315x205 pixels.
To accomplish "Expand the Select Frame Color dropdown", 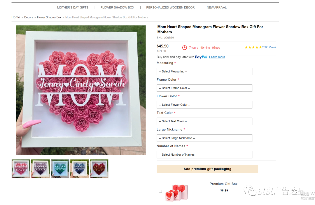I will click(x=204, y=88).
